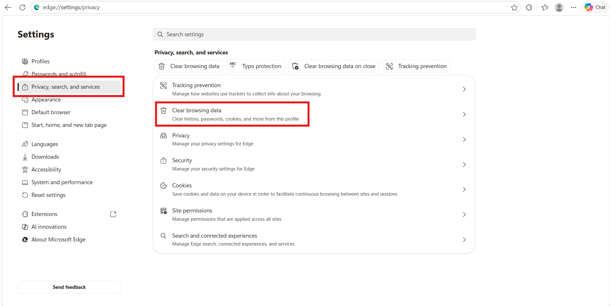Click the Accessibility figure icon in the sidebar
The width and height of the screenshot is (611, 306).
[25, 170]
